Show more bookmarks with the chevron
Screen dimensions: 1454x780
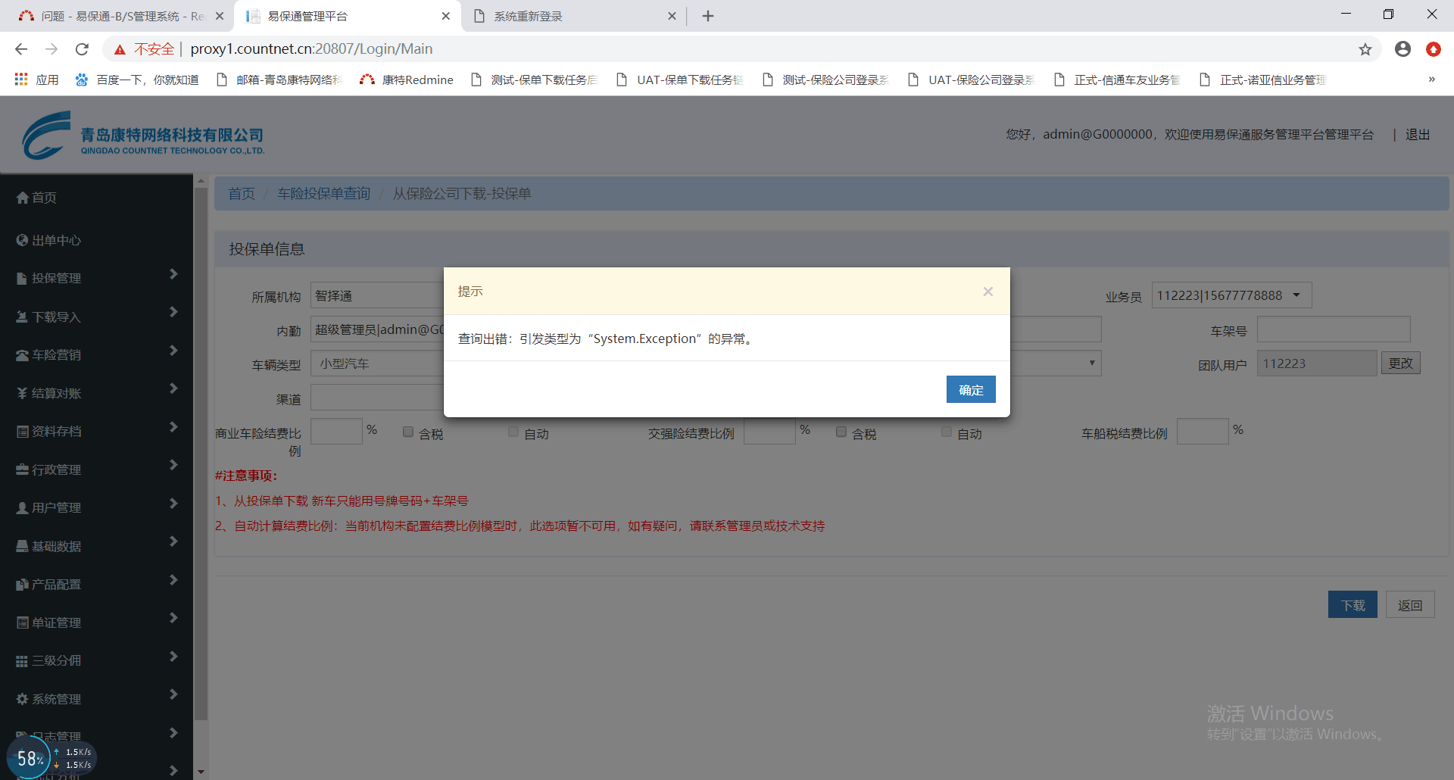click(x=1431, y=80)
